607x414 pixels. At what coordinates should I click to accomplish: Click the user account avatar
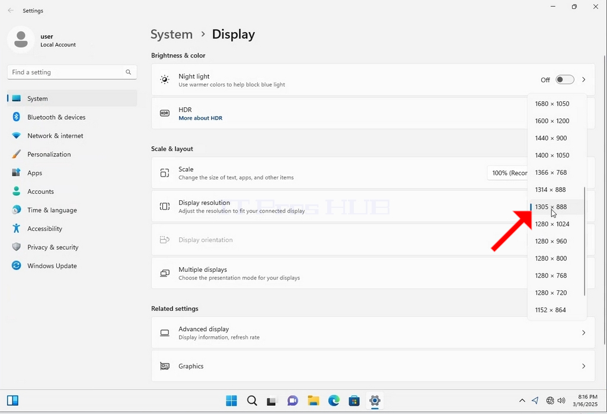pos(21,40)
